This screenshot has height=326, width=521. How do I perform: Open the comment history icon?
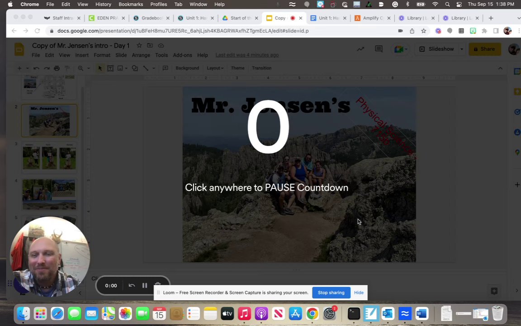[379, 49]
